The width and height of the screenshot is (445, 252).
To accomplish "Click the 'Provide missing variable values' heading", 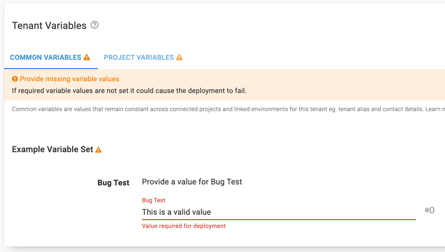I will [70, 79].
